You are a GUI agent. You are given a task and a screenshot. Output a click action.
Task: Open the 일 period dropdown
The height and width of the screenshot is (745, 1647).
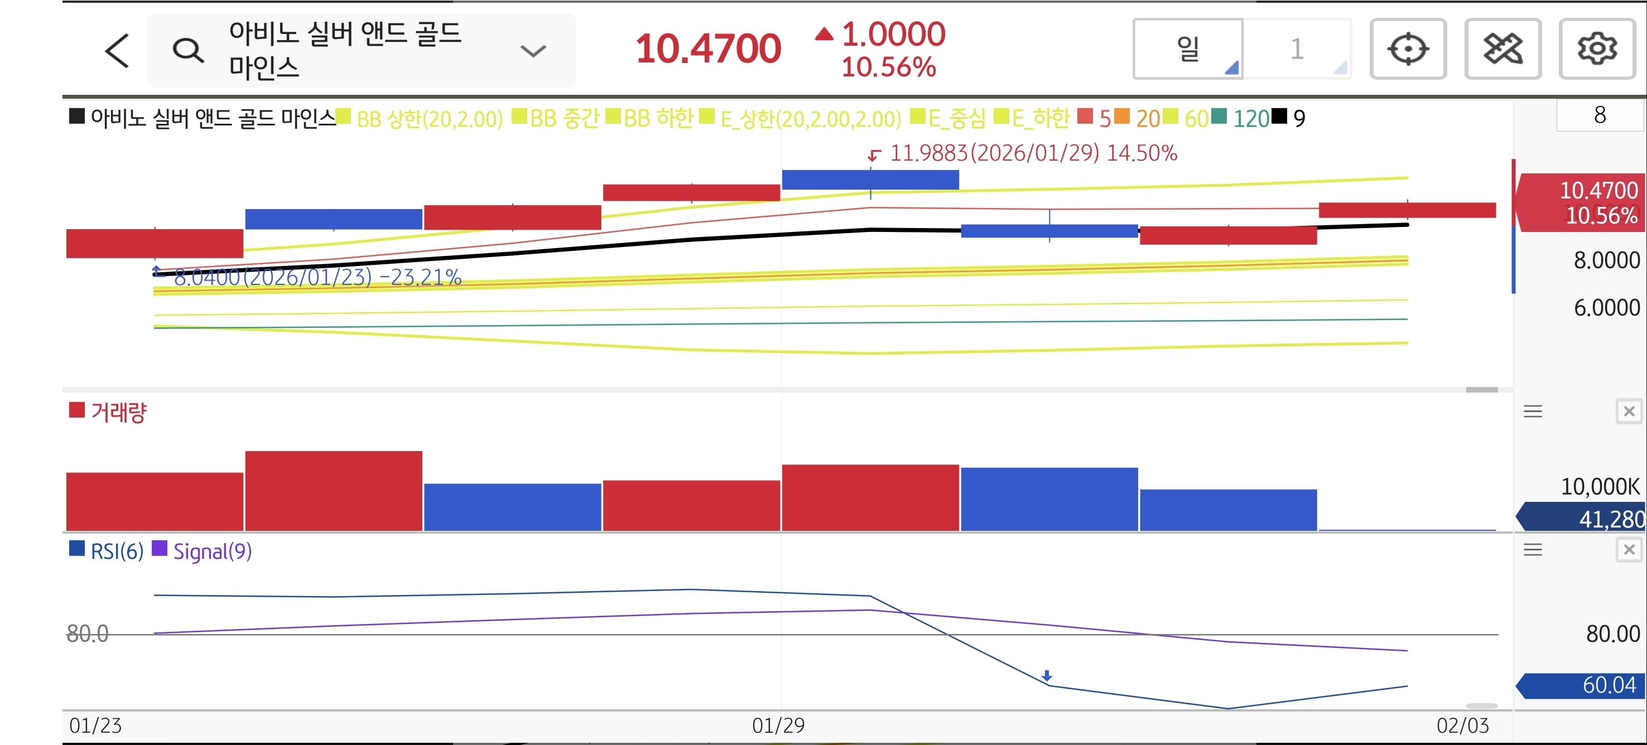coord(1188,49)
